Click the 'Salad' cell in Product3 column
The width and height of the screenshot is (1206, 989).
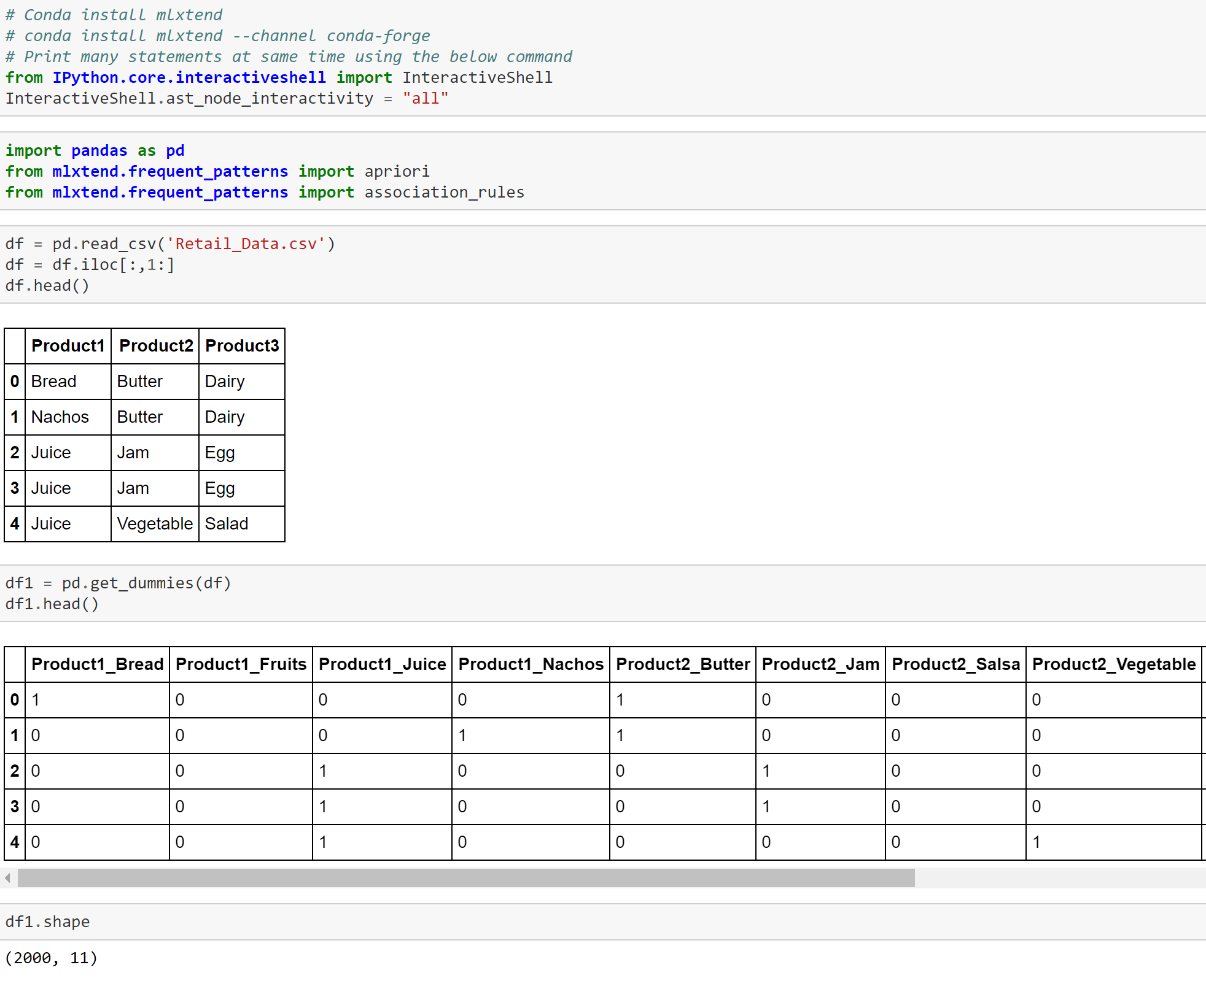227,524
